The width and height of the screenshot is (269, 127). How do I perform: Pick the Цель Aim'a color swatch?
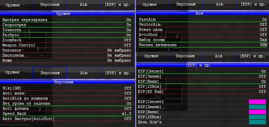click(x=257, y=122)
